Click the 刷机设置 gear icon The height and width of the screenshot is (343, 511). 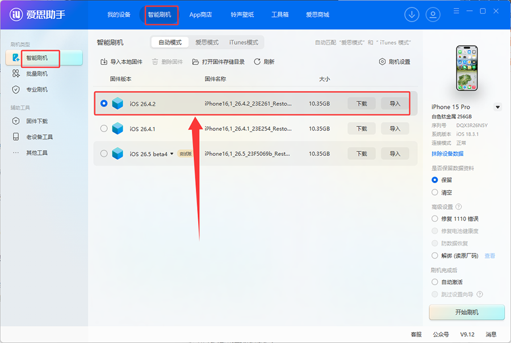tap(382, 62)
